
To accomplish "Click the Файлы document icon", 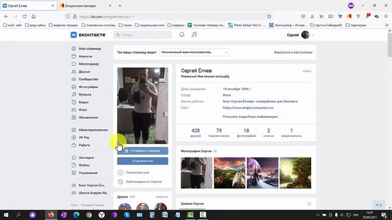I will tap(73, 165).
